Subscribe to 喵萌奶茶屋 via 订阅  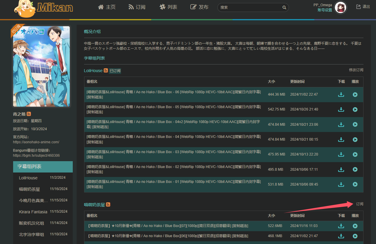click(x=360, y=204)
